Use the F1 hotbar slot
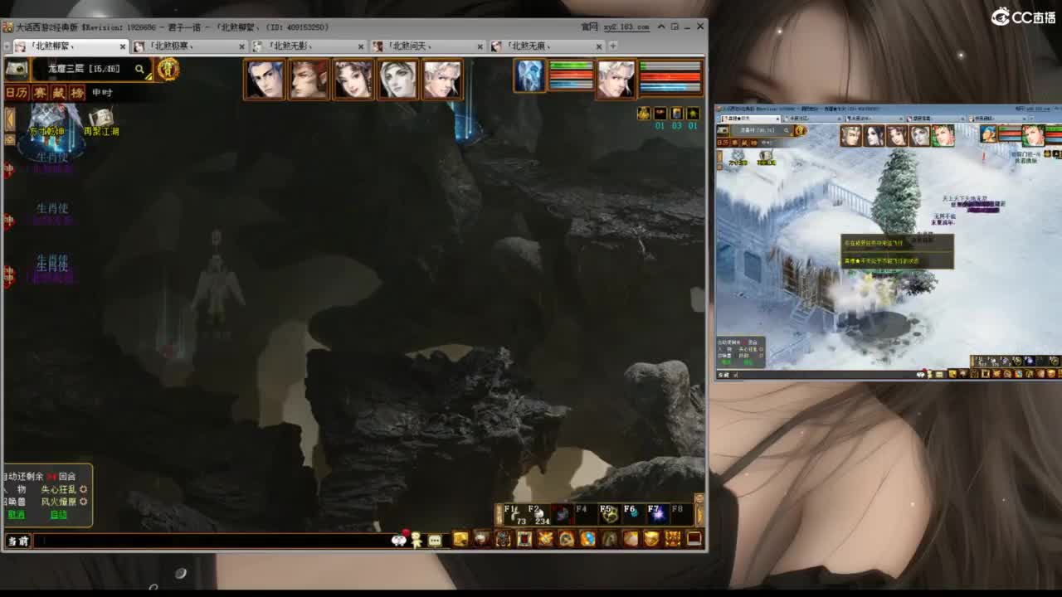 pyautogui.click(x=514, y=514)
